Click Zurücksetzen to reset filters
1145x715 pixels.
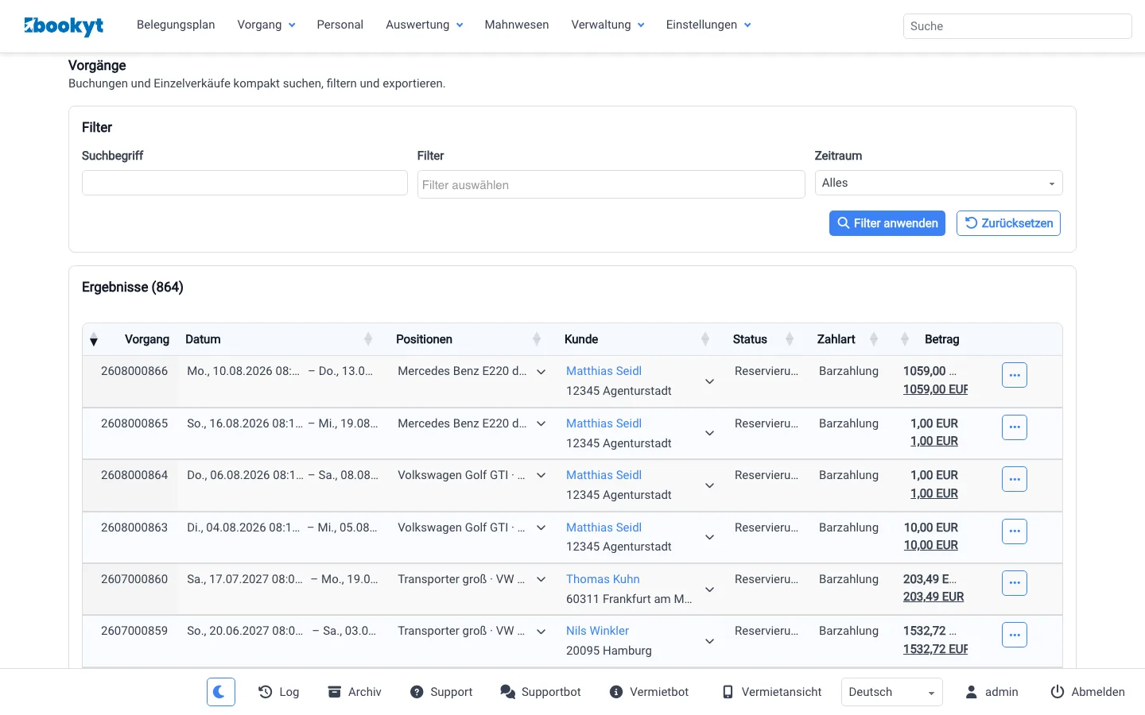(1008, 223)
